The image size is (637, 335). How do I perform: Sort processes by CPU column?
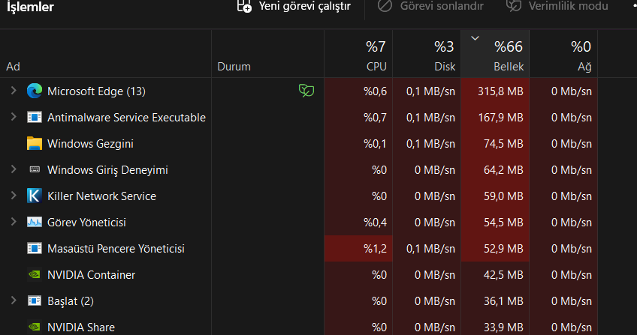click(358, 56)
